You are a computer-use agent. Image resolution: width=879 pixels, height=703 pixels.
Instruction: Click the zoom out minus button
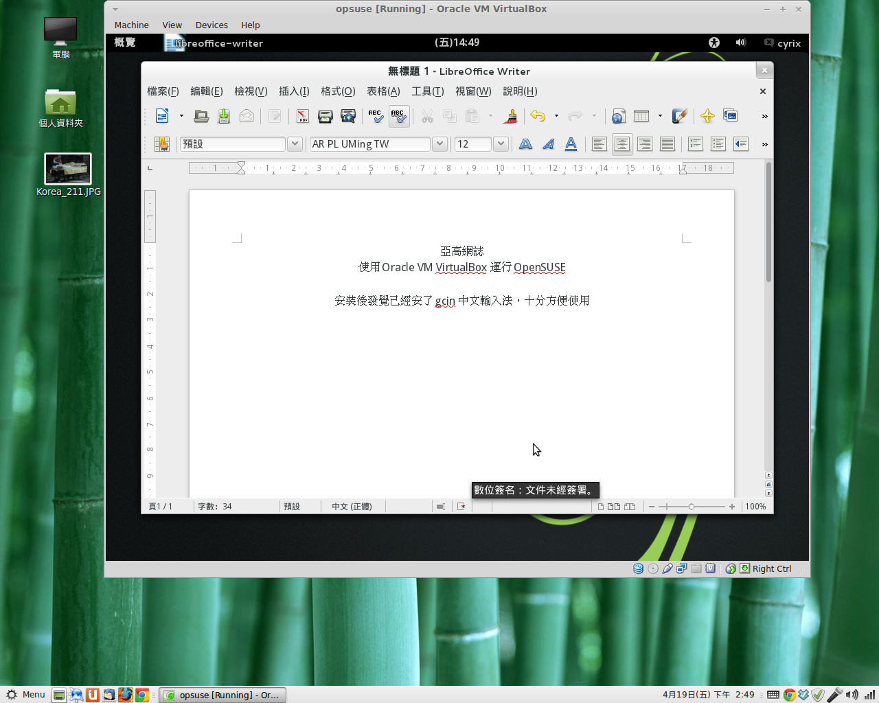[652, 507]
